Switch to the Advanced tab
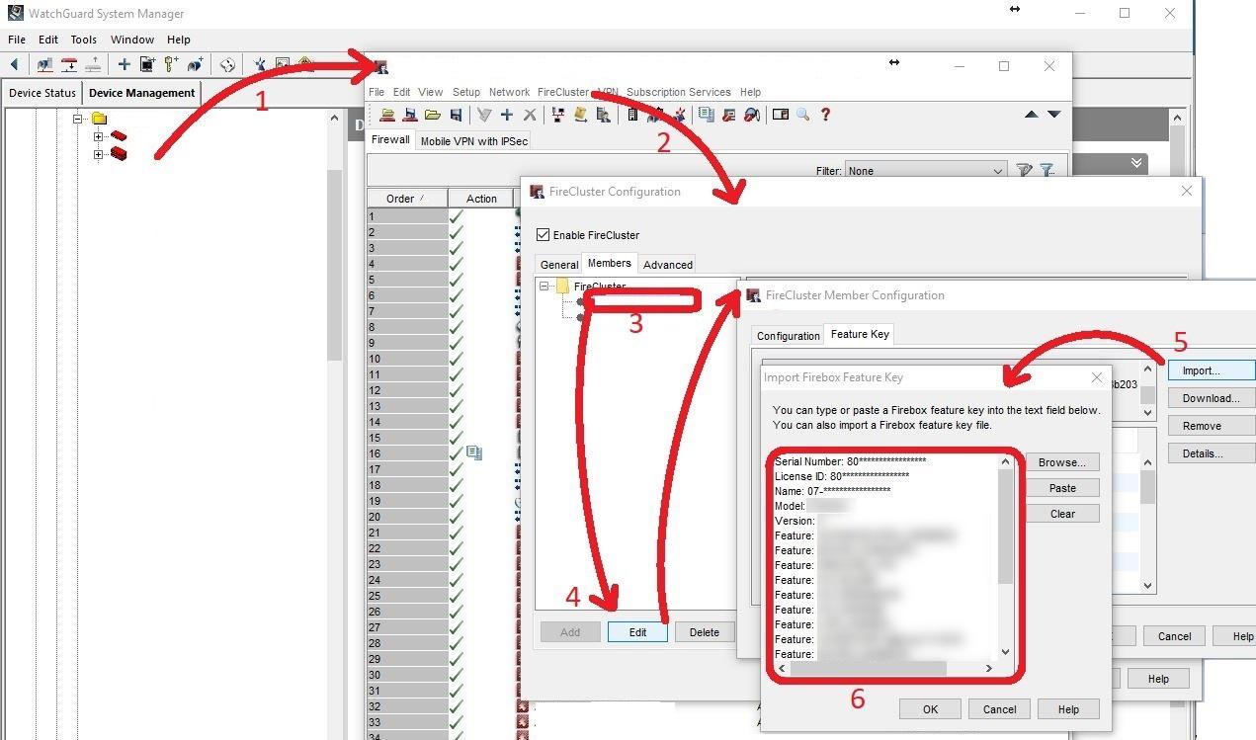Screen dimensions: 1256x740 pyautogui.click(x=668, y=265)
